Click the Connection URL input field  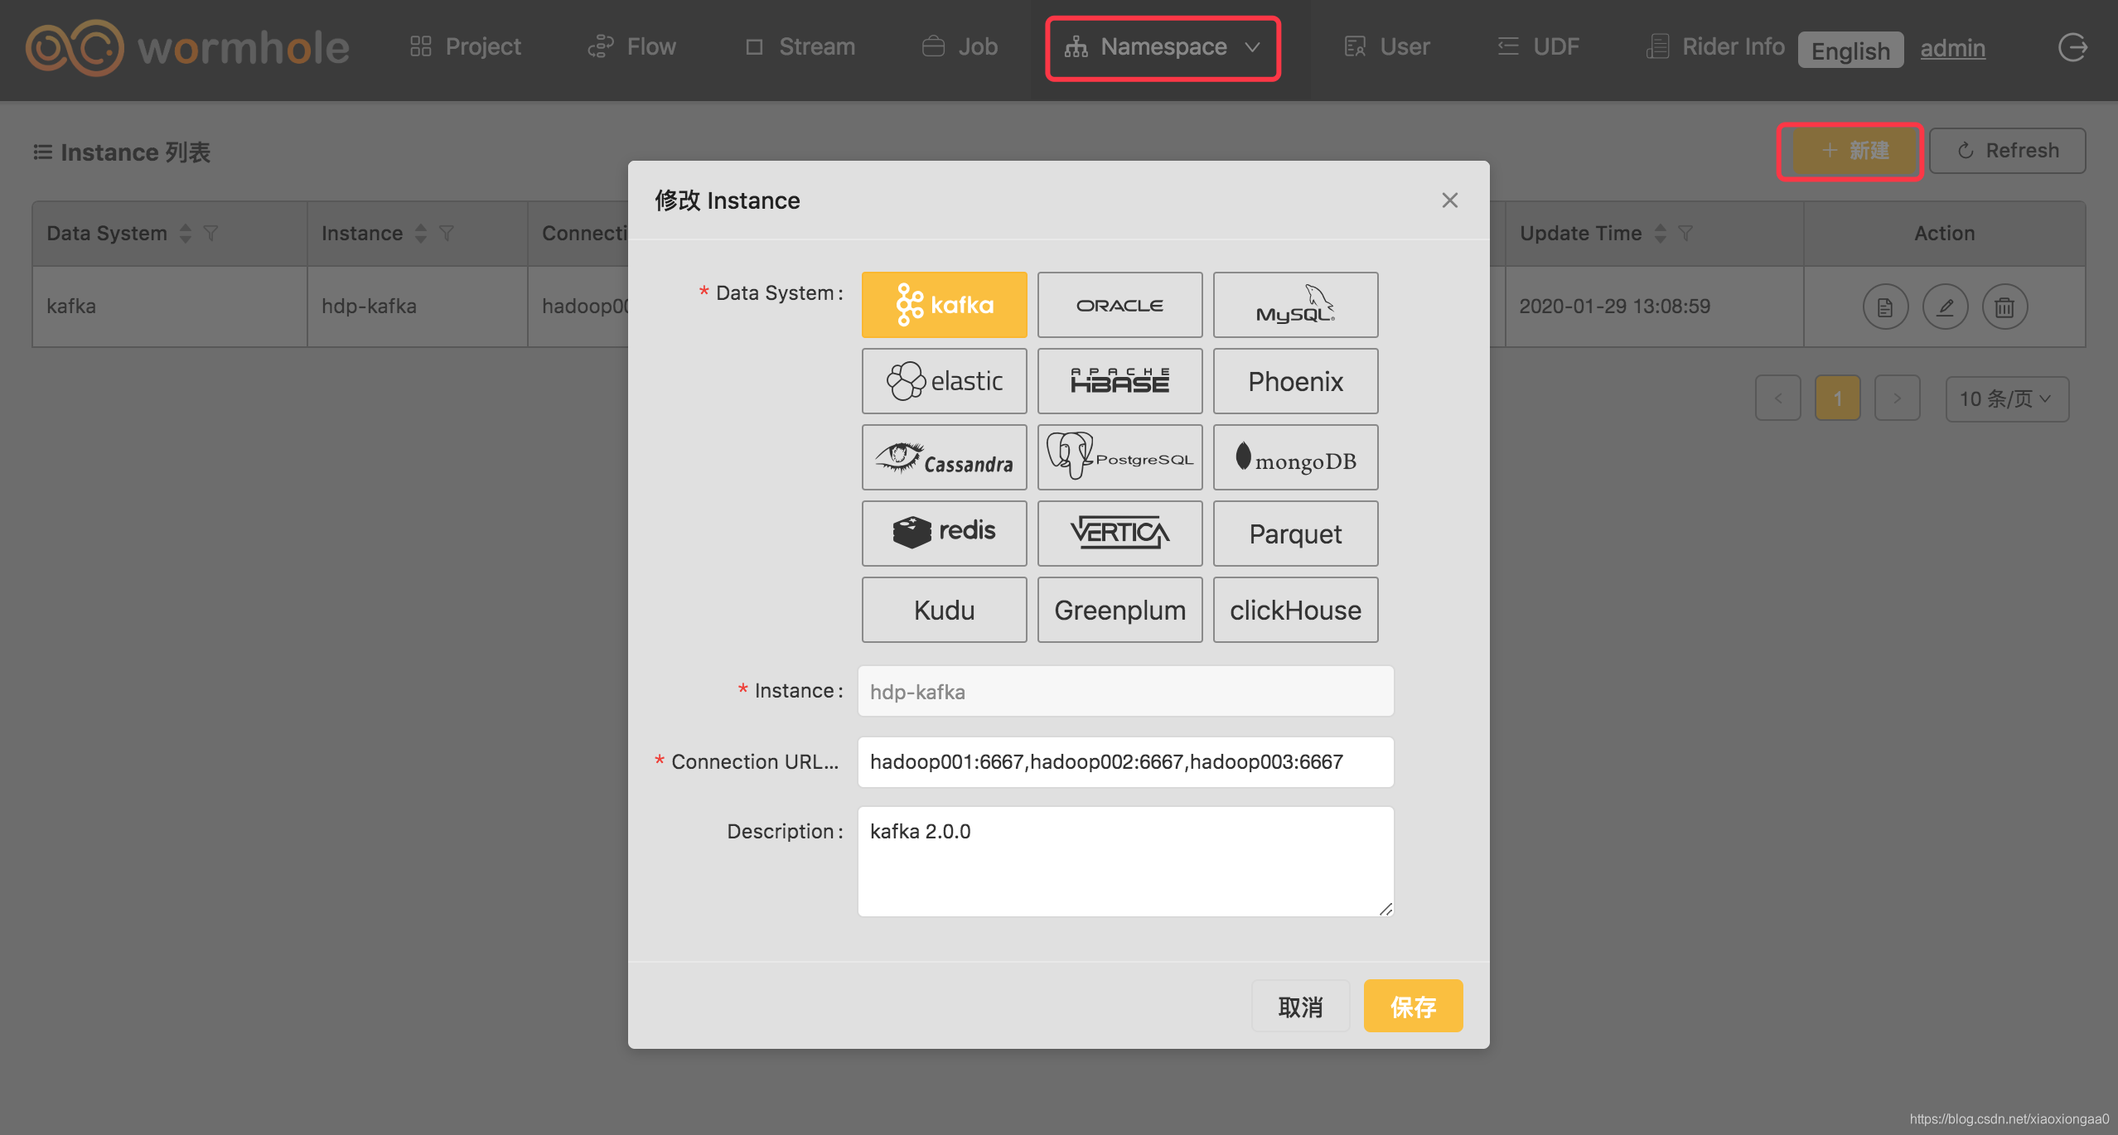[x=1125, y=762]
